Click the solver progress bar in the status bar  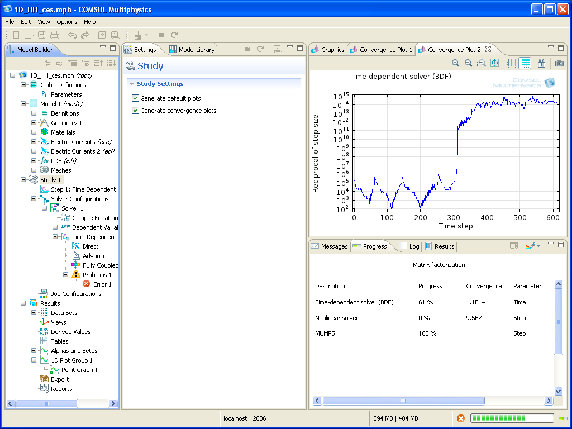pos(512,418)
